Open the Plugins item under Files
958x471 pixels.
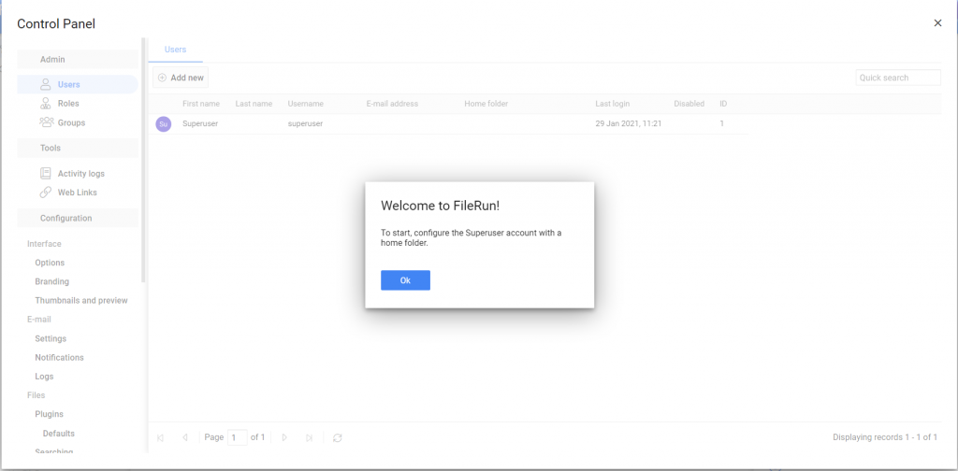[49, 414]
